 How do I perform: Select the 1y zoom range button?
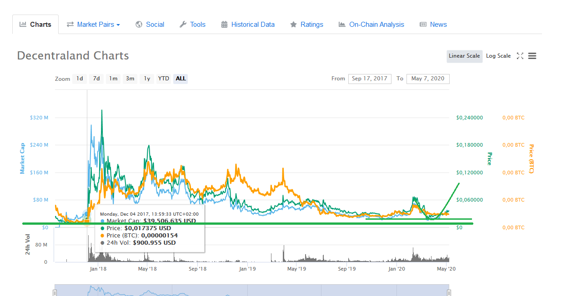[x=146, y=79]
